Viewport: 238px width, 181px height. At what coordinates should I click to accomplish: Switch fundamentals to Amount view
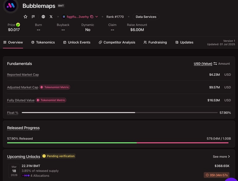tap(224, 64)
